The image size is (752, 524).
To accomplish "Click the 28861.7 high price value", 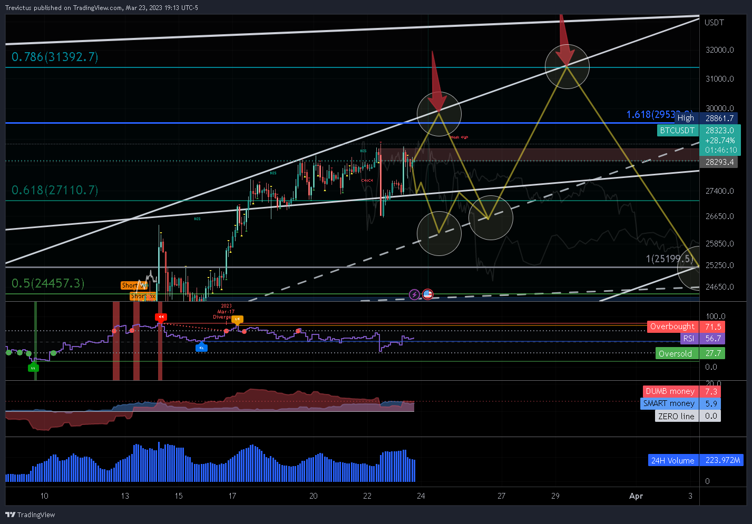I will pyautogui.click(x=719, y=118).
